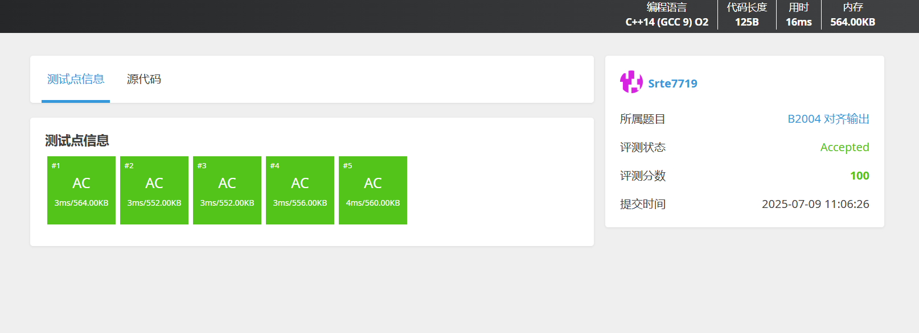Image resolution: width=919 pixels, height=333 pixels.
Task: Click the 125B code length stat
Action: [x=747, y=22]
